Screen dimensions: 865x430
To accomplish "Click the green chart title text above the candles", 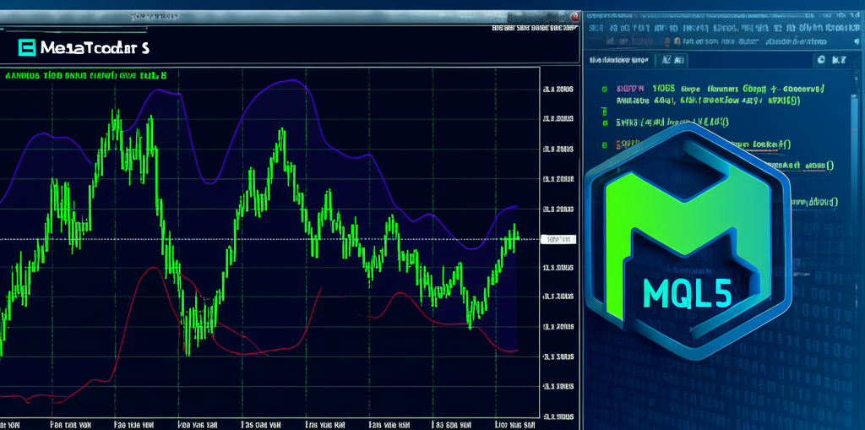I will pyautogui.click(x=85, y=76).
